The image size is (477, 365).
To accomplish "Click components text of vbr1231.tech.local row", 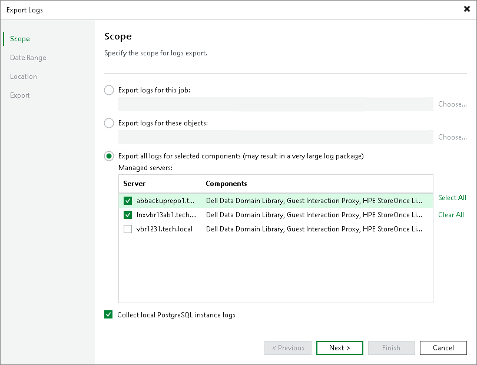I will (x=314, y=229).
